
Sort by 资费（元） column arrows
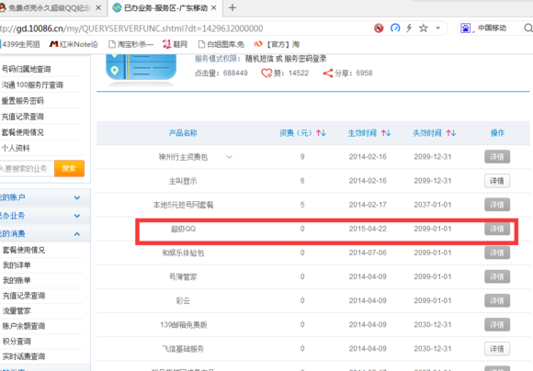click(x=321, y=133)
